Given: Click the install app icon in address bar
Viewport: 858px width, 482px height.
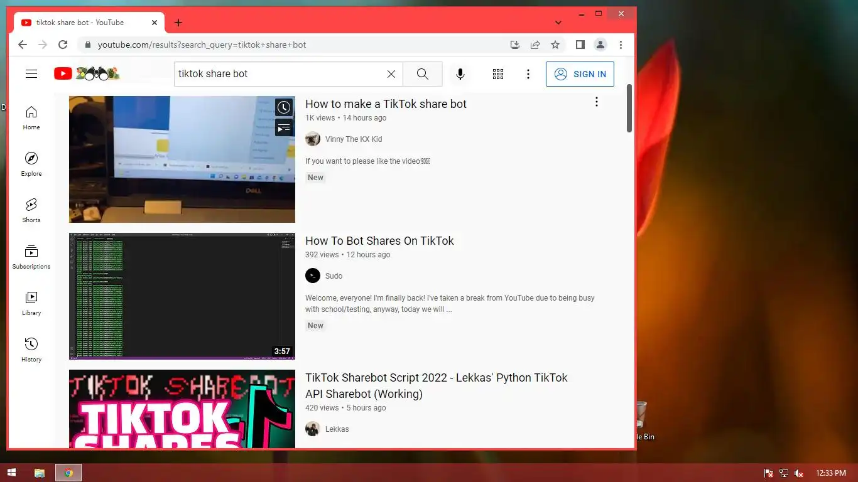Looking at the screenshot, I should pos(515,45).
